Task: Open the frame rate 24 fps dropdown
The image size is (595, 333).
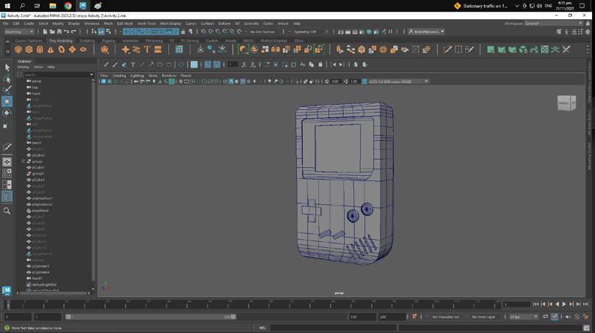Action: (524, 317)
